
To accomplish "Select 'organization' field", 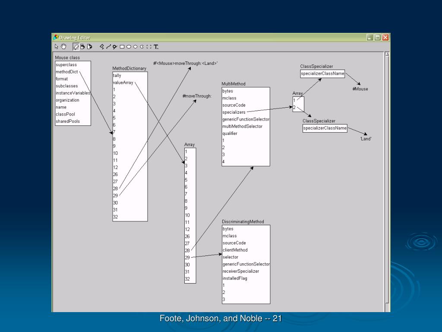I will [x=67, y=100].
